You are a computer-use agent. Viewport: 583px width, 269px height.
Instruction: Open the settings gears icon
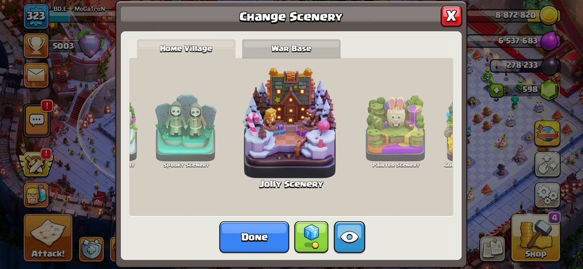(x=547, y=195)
